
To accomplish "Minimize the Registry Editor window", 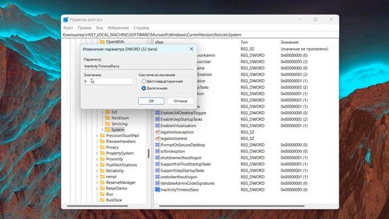I will (x=300, y=19).
